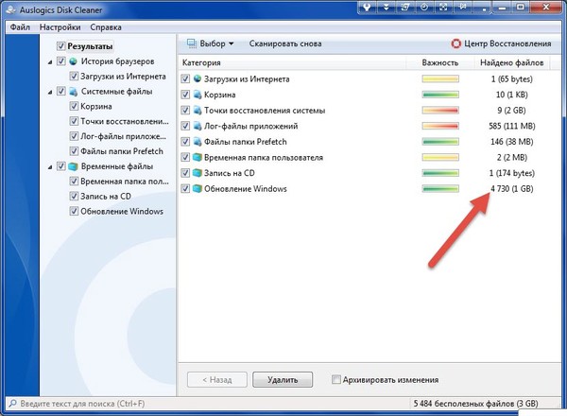Click icon of Точки восстановления системы row

coord(198,111)
